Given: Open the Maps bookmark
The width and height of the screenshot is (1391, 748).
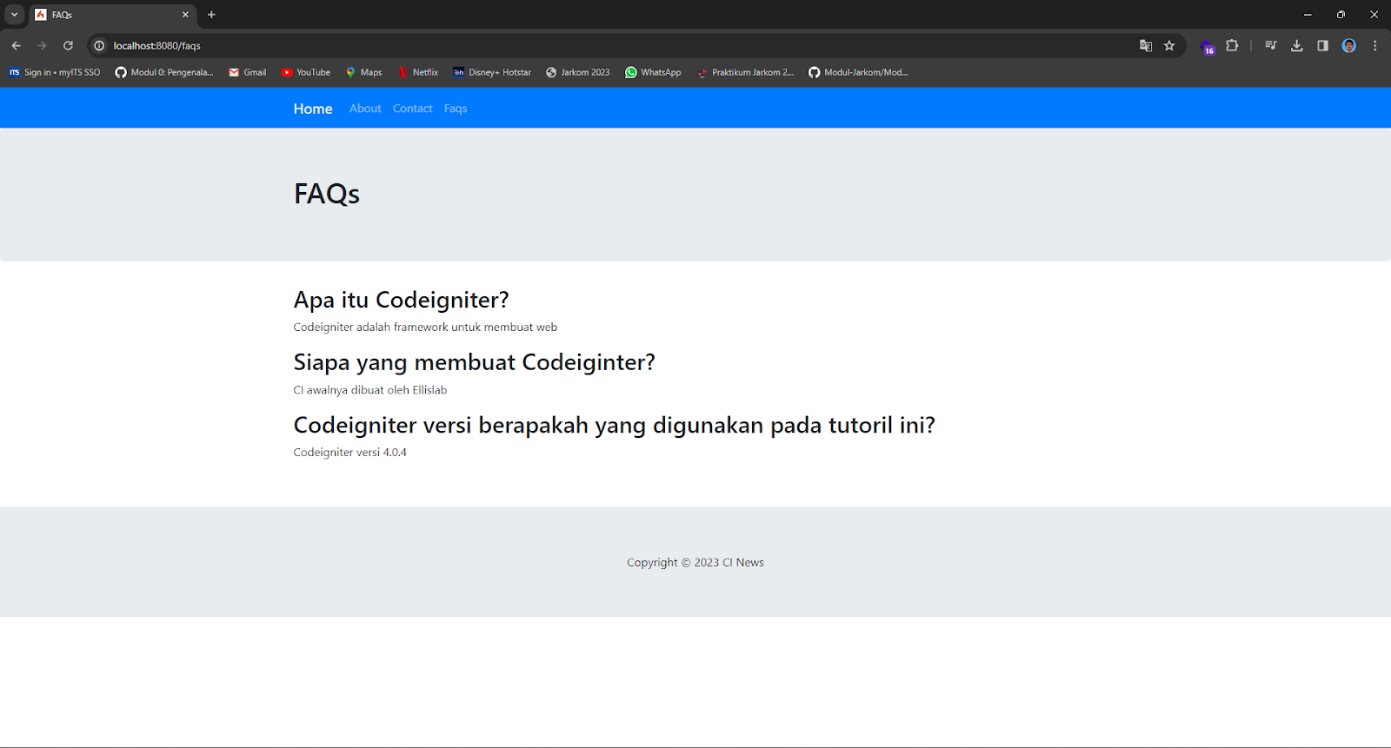Looking at the screenshot, I should [364, 72].
